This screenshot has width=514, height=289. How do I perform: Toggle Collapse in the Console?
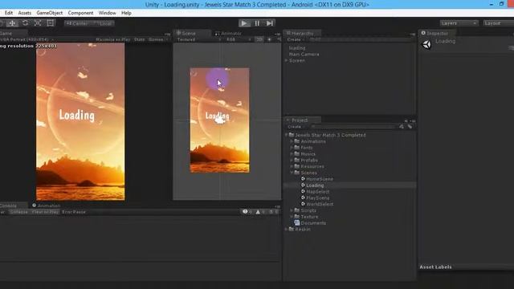(18, 212)
